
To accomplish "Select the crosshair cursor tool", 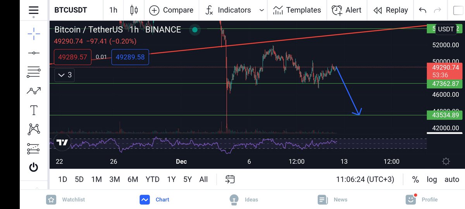I will pyautogui.click(x=34, y=34).
